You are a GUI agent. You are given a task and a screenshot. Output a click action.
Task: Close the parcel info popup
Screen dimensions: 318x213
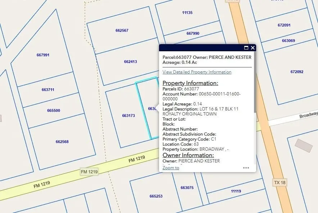click(x=253, y=48)
